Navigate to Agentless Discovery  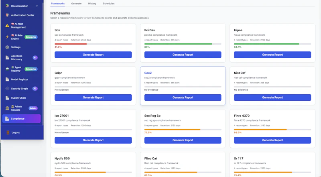coord(22,57)
